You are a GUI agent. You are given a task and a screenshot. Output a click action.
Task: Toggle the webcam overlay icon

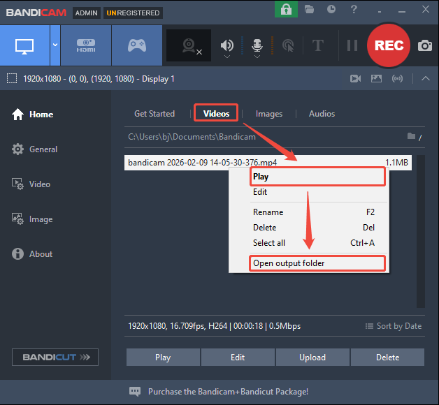point(189,45)
